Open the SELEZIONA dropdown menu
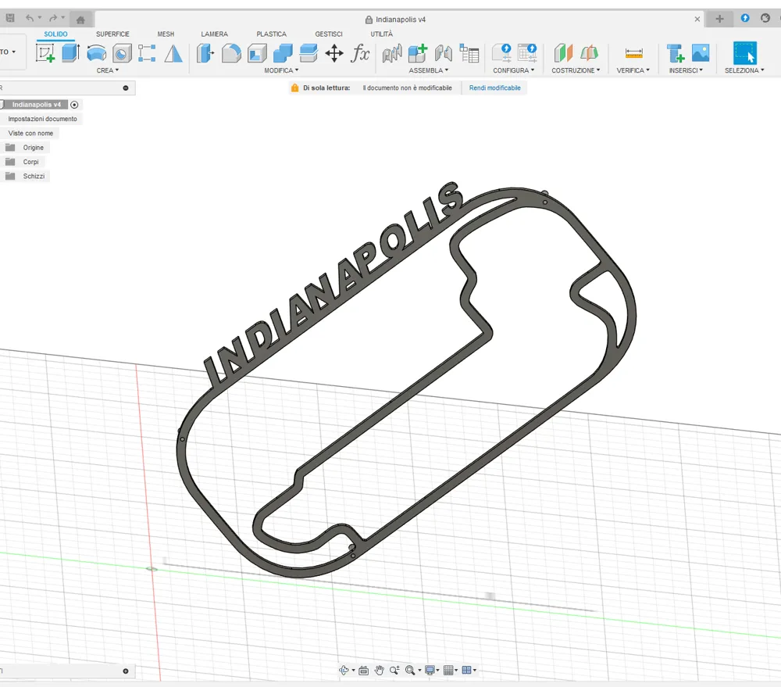Screen dimensions: 781x687 [x=744, y=70]
